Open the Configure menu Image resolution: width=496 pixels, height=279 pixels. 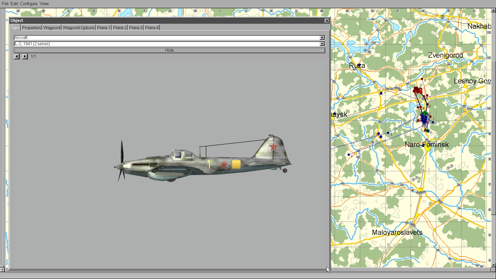pyautogui.click(x=28, y=4)
